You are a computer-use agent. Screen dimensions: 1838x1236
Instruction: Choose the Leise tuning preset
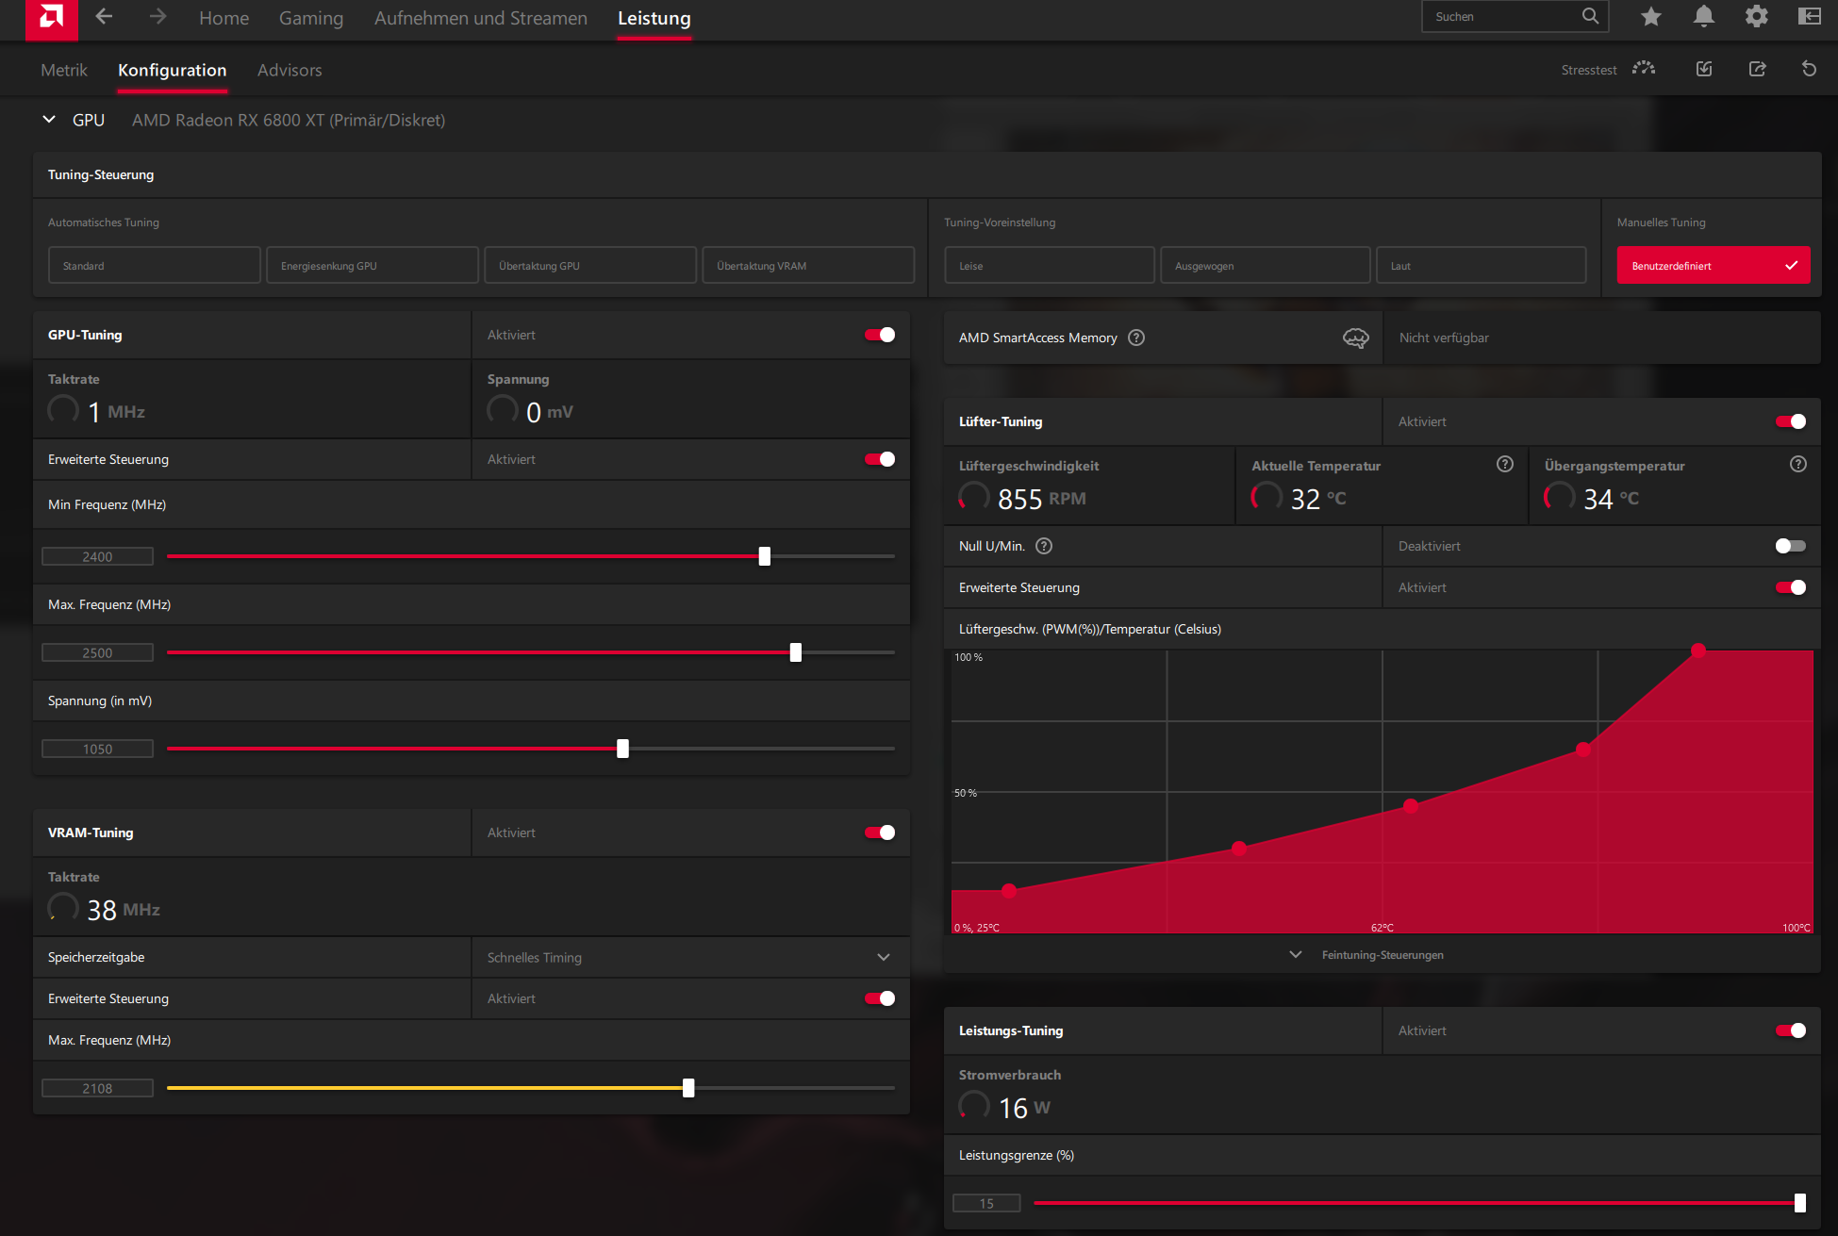tap(1049, 266)
